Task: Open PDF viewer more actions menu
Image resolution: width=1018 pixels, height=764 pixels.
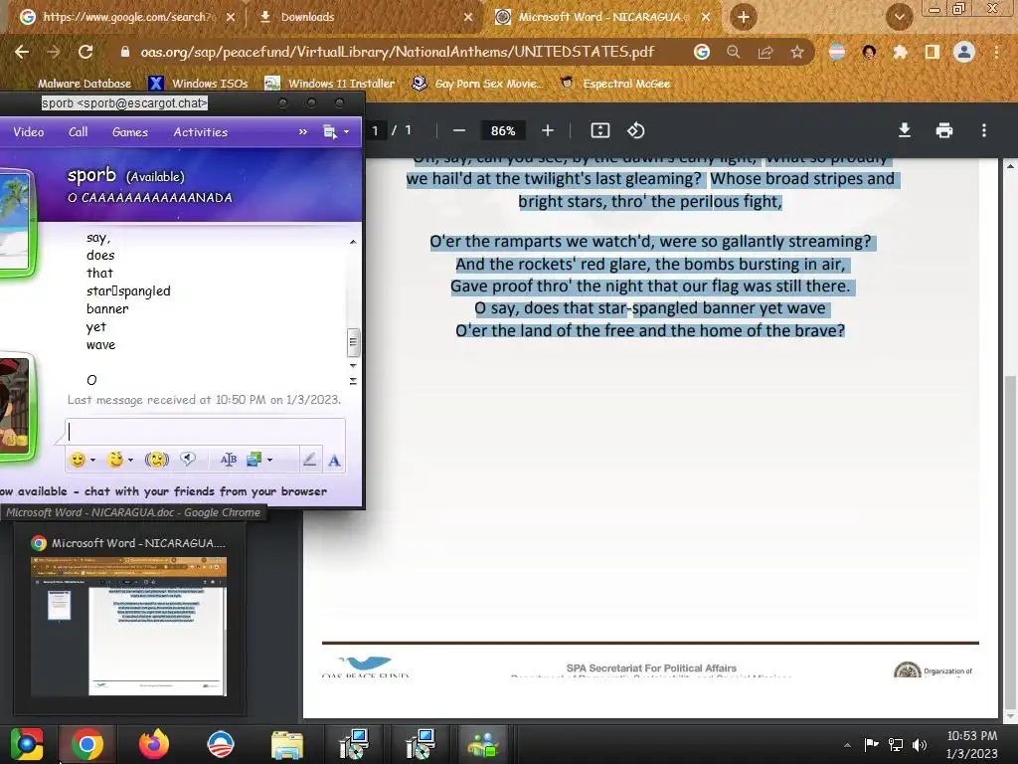Action: click(984, 130)
